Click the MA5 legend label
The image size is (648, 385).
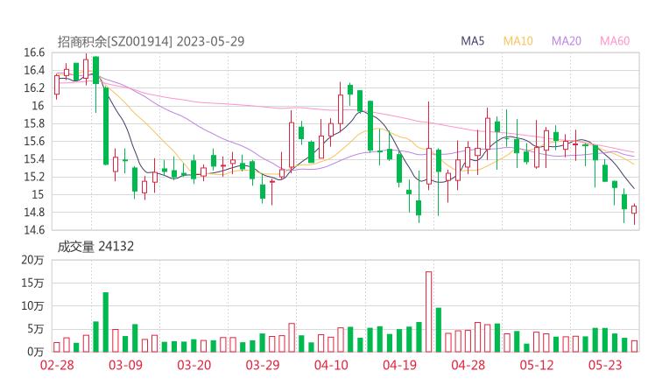tap(472, 41)
